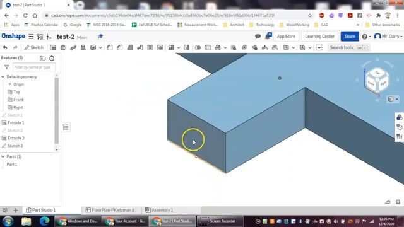Select the Plane tool
The height and width of the screenshot is (227, 404).
pyautogui.click(x=286, y=48)
